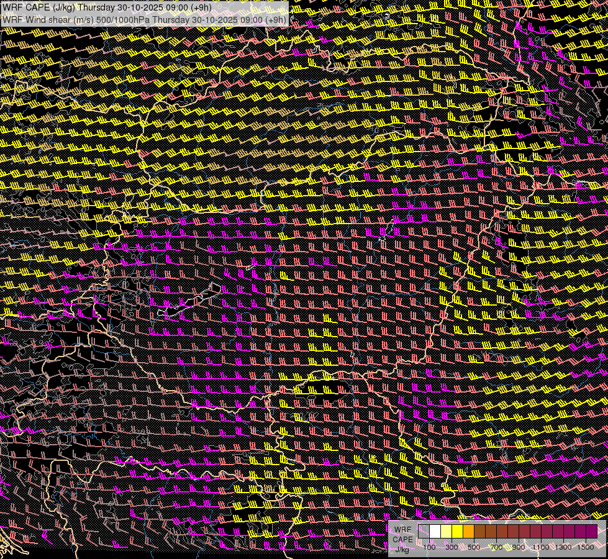Click the 1500 value on the legend scale
This screenshot has height=559, width=608.
pyautogui.click(x=586, y=547)
